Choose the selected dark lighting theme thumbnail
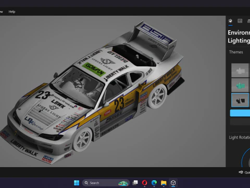 click(x=240, y=100)
